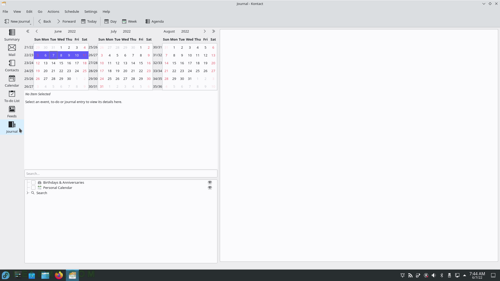Image resolution: width=500 pixels, height=281 pixels.
Task: Switch to Day view
Action: [x=110, y=21]
